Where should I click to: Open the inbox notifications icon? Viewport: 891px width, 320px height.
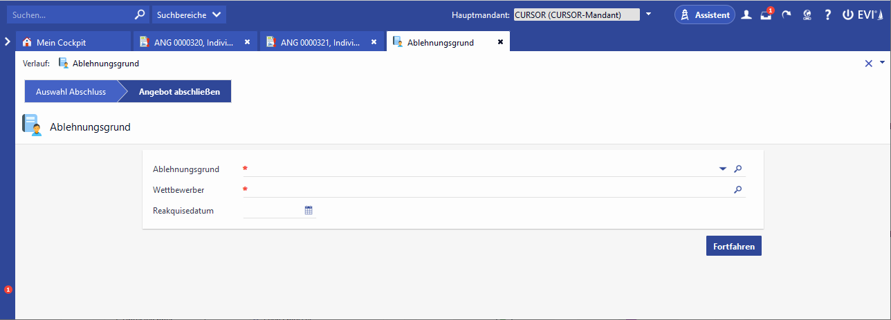coord(766,15)
